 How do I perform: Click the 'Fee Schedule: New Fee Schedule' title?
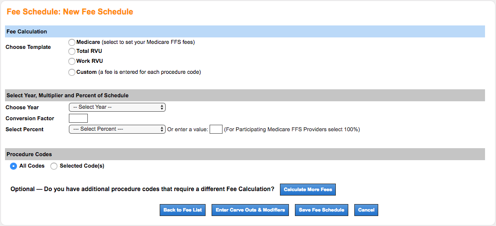70,11
